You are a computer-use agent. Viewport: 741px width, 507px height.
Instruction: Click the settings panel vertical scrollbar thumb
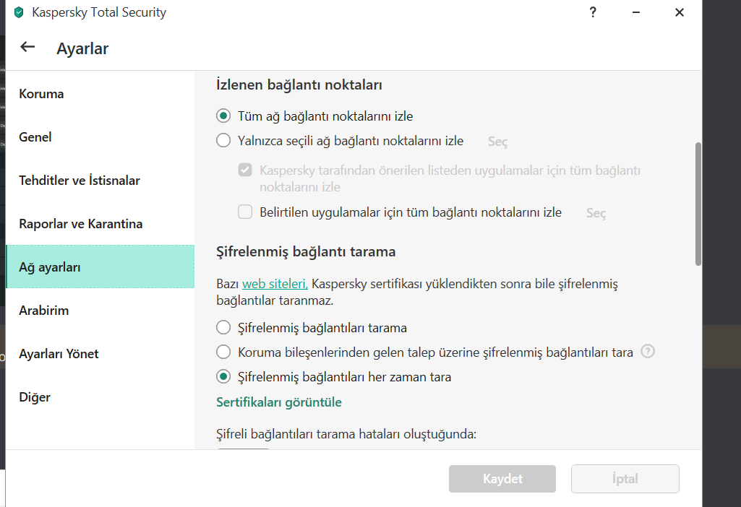pyautogui.click(x=698, y=204)
